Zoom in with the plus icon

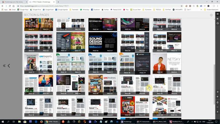click(x=218, y=112)
